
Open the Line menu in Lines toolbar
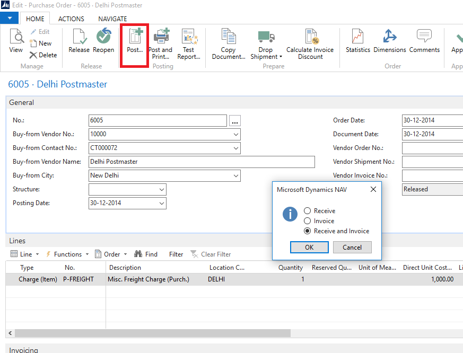[25, 254]
